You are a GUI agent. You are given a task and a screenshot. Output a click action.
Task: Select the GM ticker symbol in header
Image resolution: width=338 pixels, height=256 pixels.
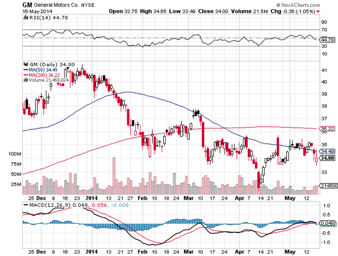(x=27, y=5)
